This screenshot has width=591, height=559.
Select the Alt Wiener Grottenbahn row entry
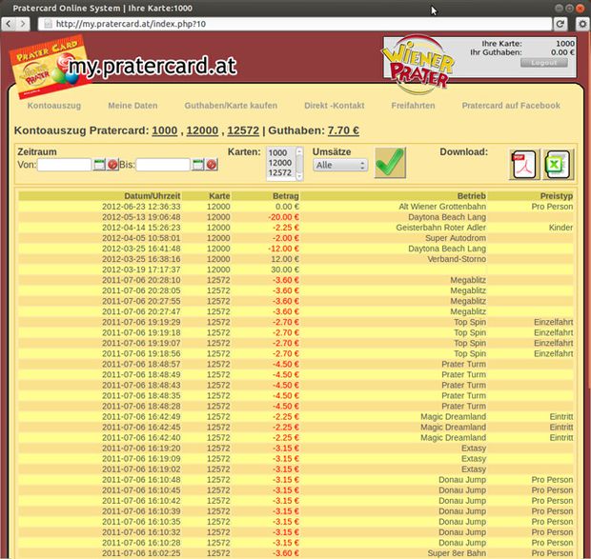442,207
